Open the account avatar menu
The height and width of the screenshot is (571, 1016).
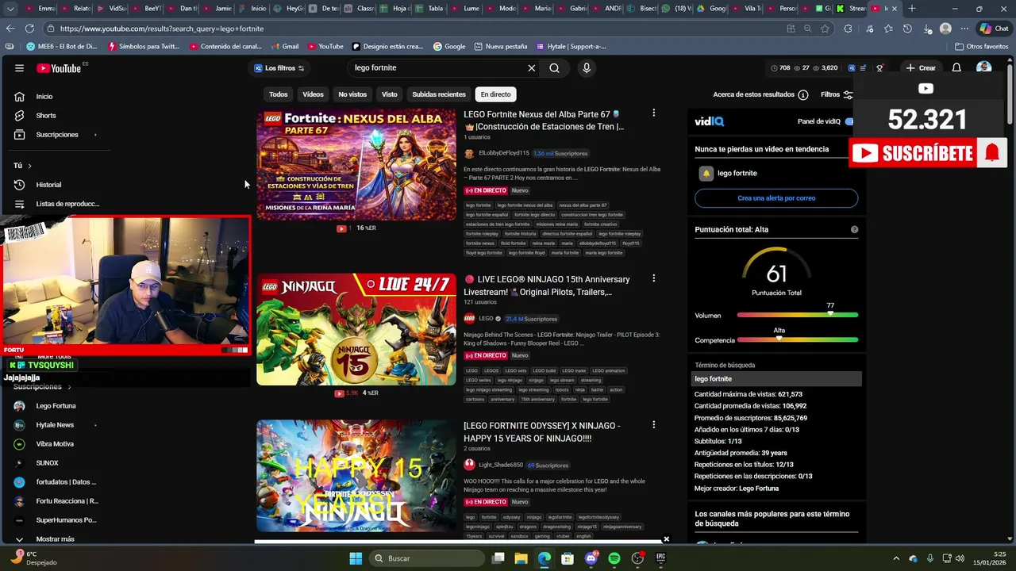983,68
